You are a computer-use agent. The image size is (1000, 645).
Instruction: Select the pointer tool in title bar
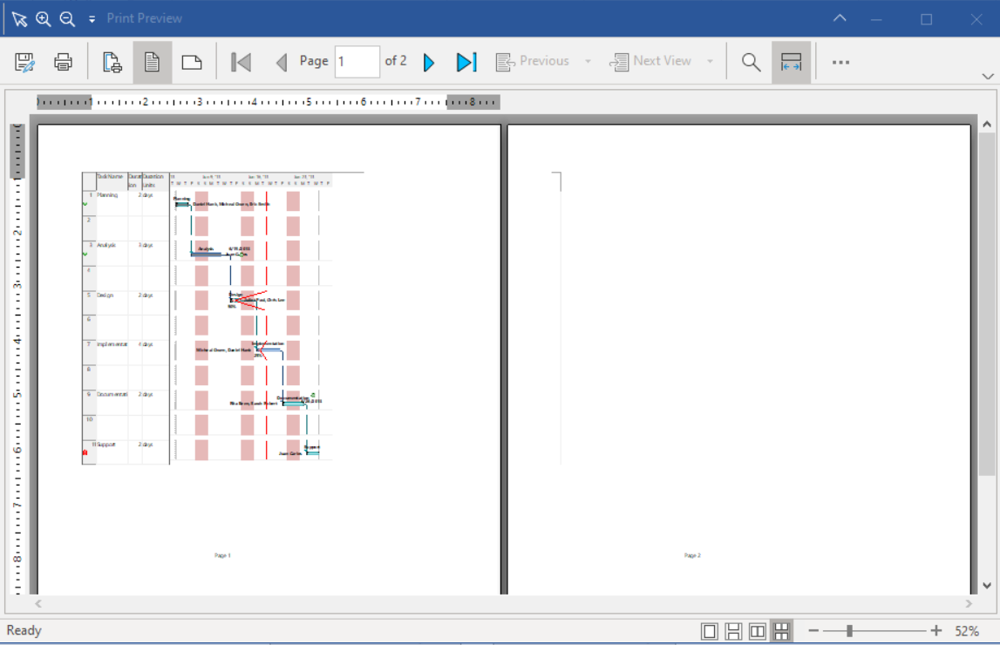click(x=19, y=19)
